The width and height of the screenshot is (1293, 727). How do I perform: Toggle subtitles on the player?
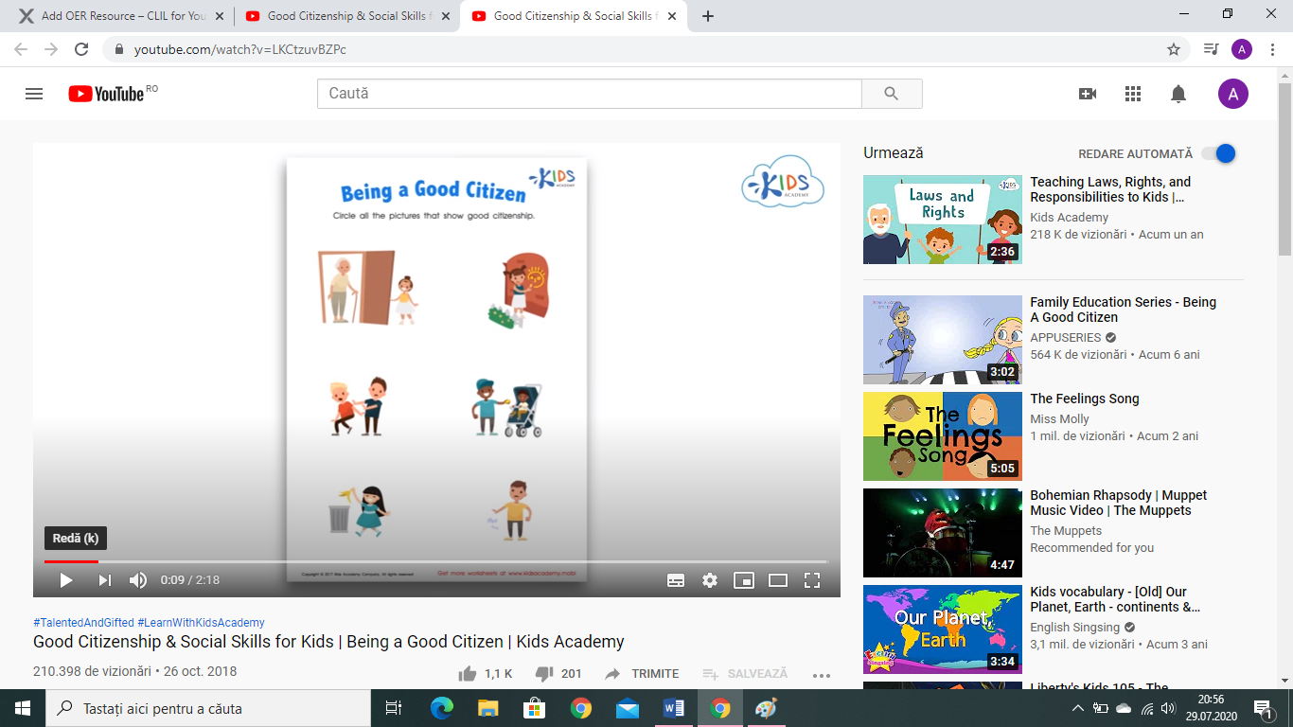click(676, 580)
